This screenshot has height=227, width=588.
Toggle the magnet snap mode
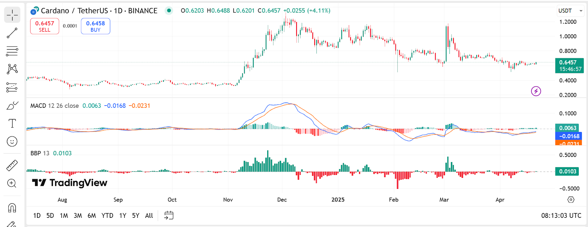12,208
